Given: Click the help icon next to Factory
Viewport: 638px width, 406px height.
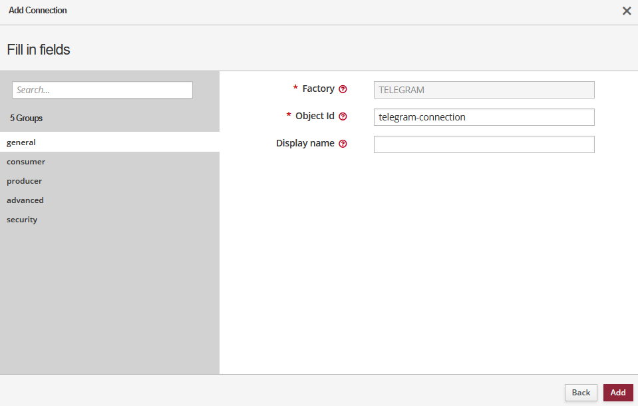Looking at the screenshot, I should tap(343, 89).
